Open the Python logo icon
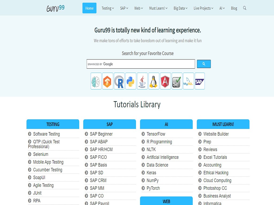Viewport: 274px width, 205px height. tap(131, 81)
